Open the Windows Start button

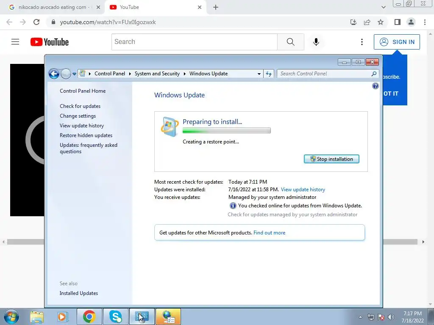point(11,317)
